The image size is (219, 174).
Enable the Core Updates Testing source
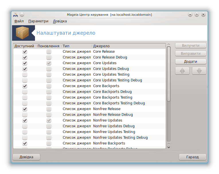point(25,75)
